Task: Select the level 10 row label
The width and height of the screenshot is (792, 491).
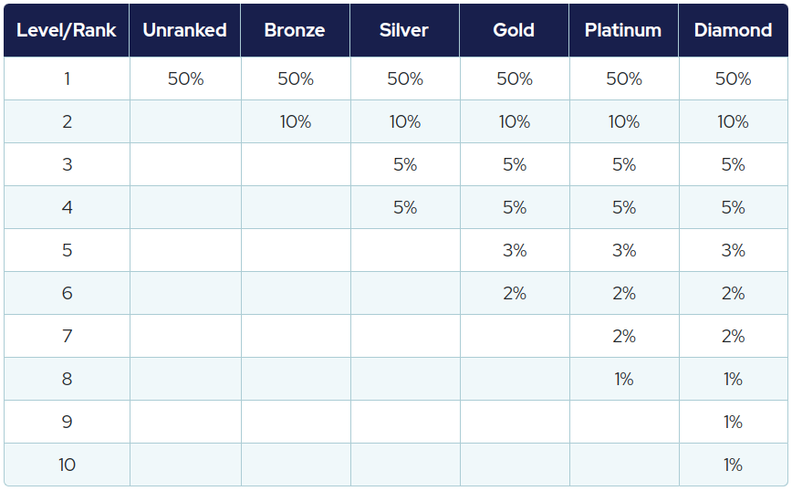Action: (x=67, y=465)
